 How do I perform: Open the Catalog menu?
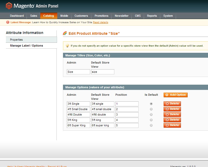coord(49,16)
